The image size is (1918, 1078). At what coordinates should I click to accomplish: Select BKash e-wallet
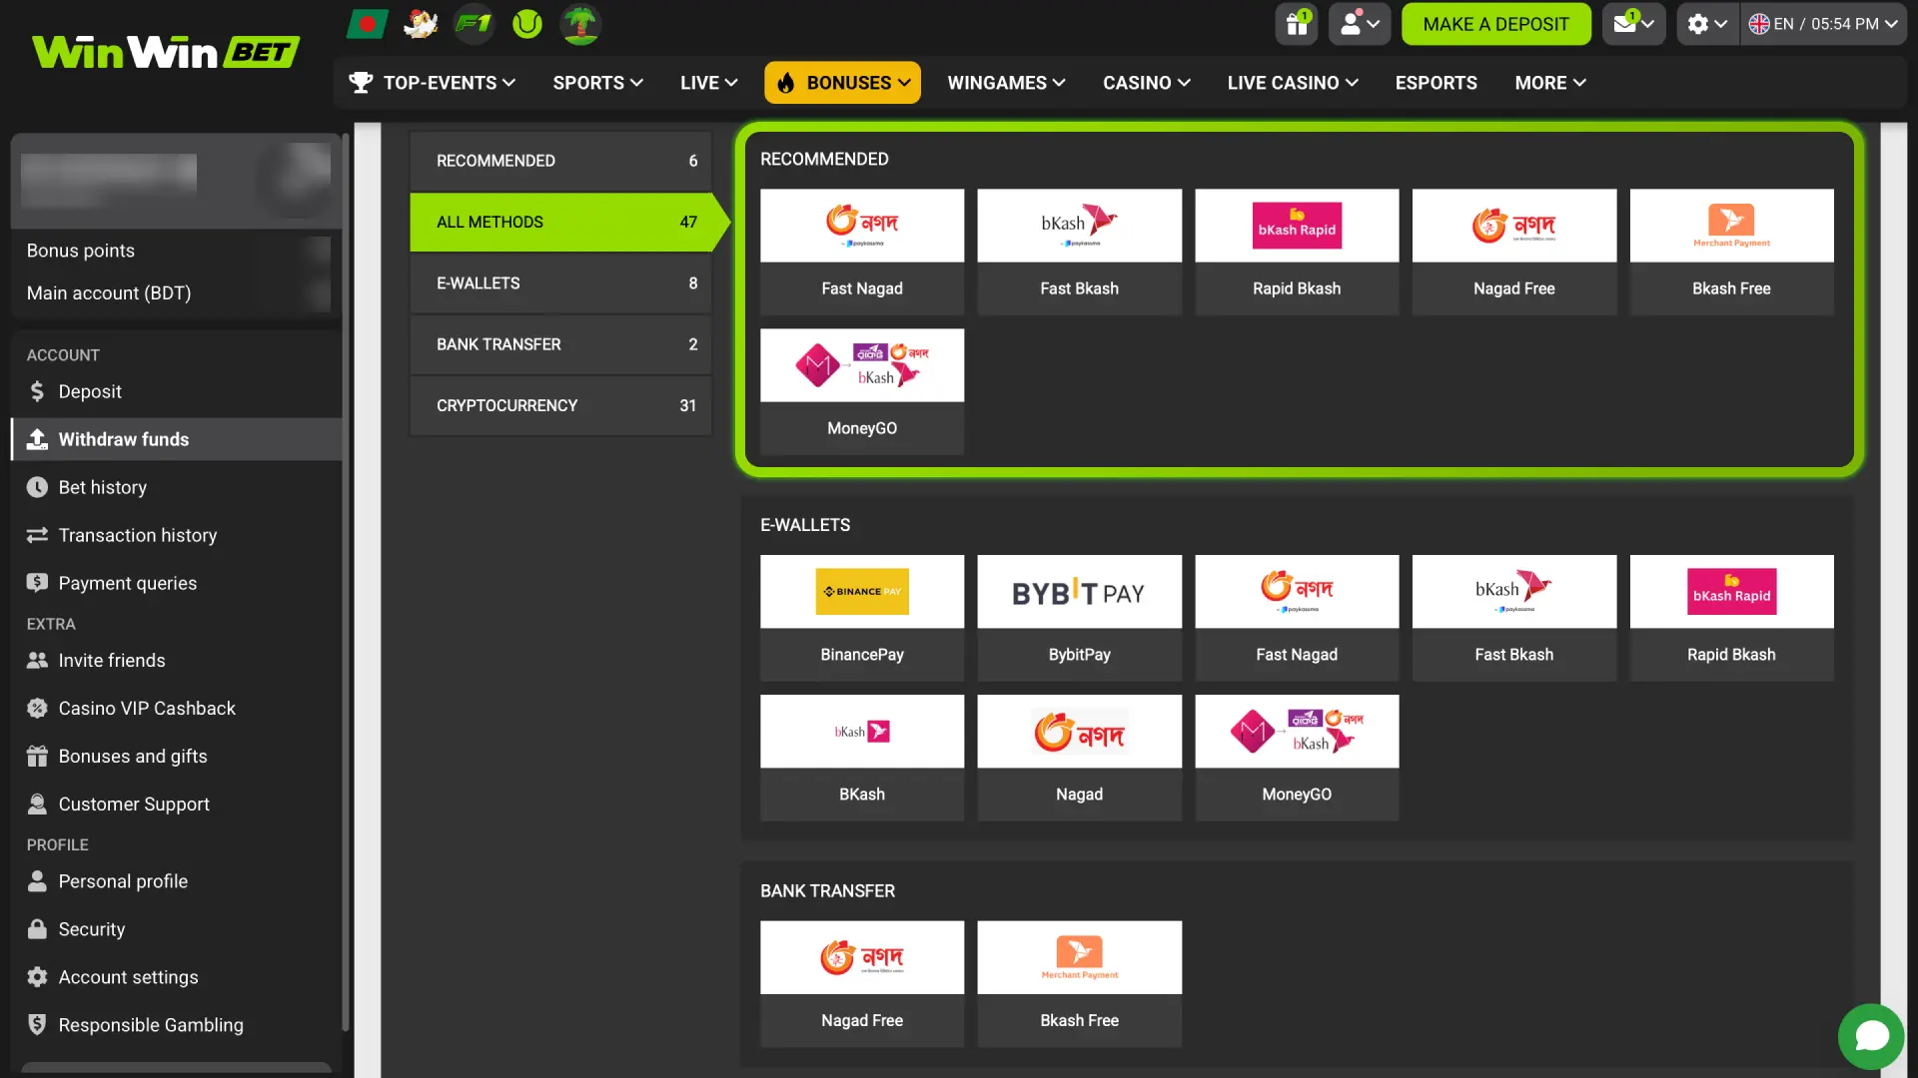pyautogui.click(x=862, y=758)
